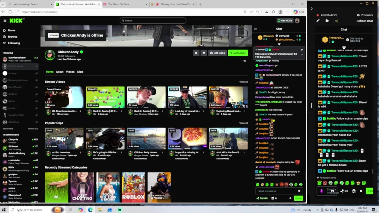This screenshot has width=379, height=213.
Task: Open emoji picker in Kick chat input
Action: [x=299, y=191]
